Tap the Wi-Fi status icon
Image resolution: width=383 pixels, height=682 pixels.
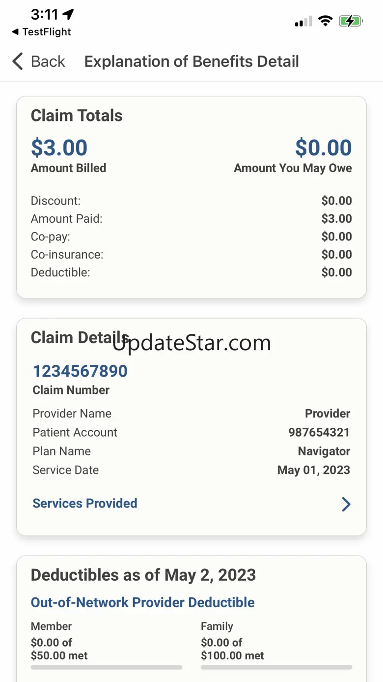(x=325, y=21)
